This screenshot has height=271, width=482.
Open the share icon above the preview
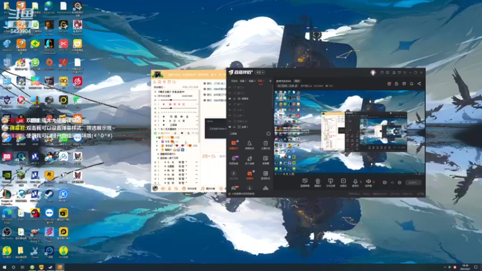pyautogui.click(x=419, y=84)
